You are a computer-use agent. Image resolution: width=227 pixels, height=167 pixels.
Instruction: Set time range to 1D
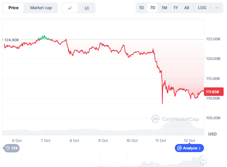[x=141, y=8]
